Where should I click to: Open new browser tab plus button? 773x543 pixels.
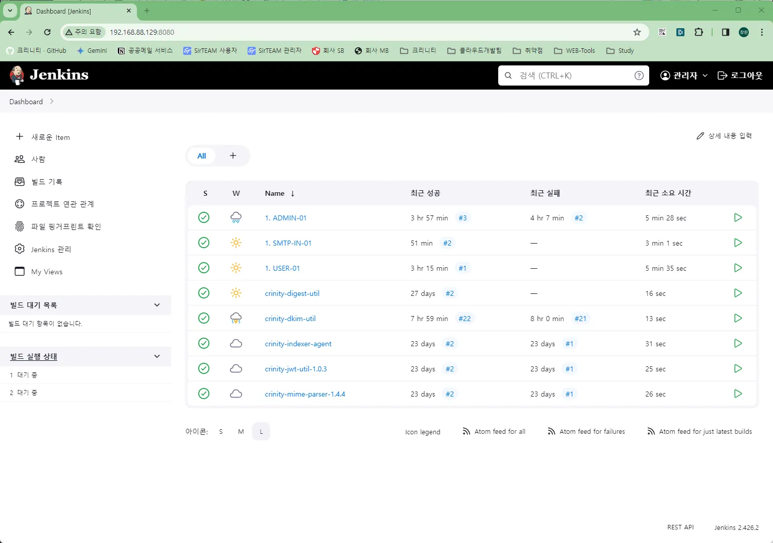tap(147, 11)
